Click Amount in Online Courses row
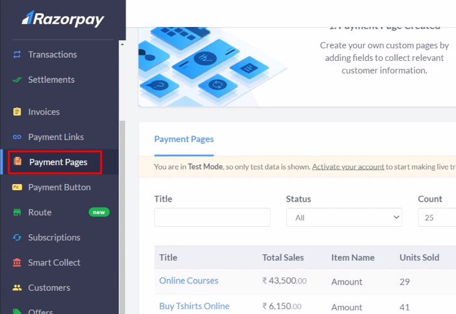The width and height of the screenshot is (456, 314). (x=347, y=282)
